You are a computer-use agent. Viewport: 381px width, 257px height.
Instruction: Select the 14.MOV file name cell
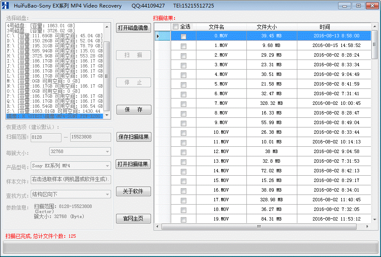pos(221,171)
